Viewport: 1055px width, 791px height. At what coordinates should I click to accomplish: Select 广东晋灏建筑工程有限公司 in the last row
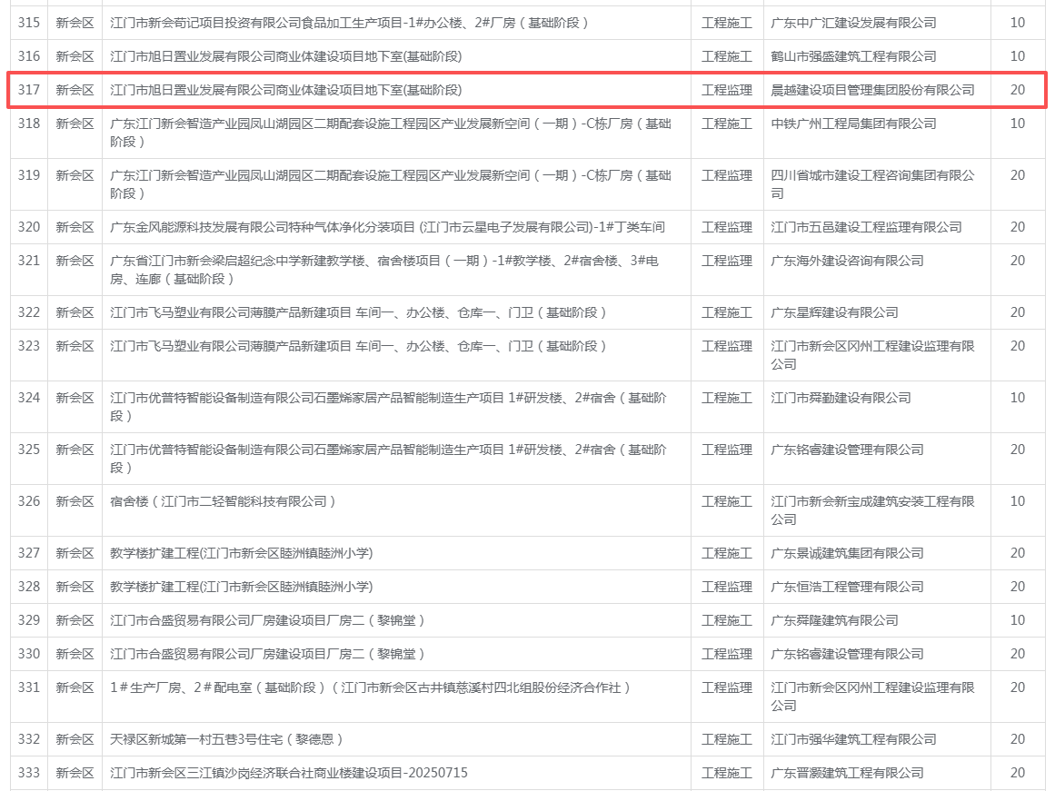pyautogui.click(x=847, y=773)
